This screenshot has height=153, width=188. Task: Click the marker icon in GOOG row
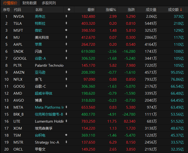pyautogui.click(x=66, y=86)
